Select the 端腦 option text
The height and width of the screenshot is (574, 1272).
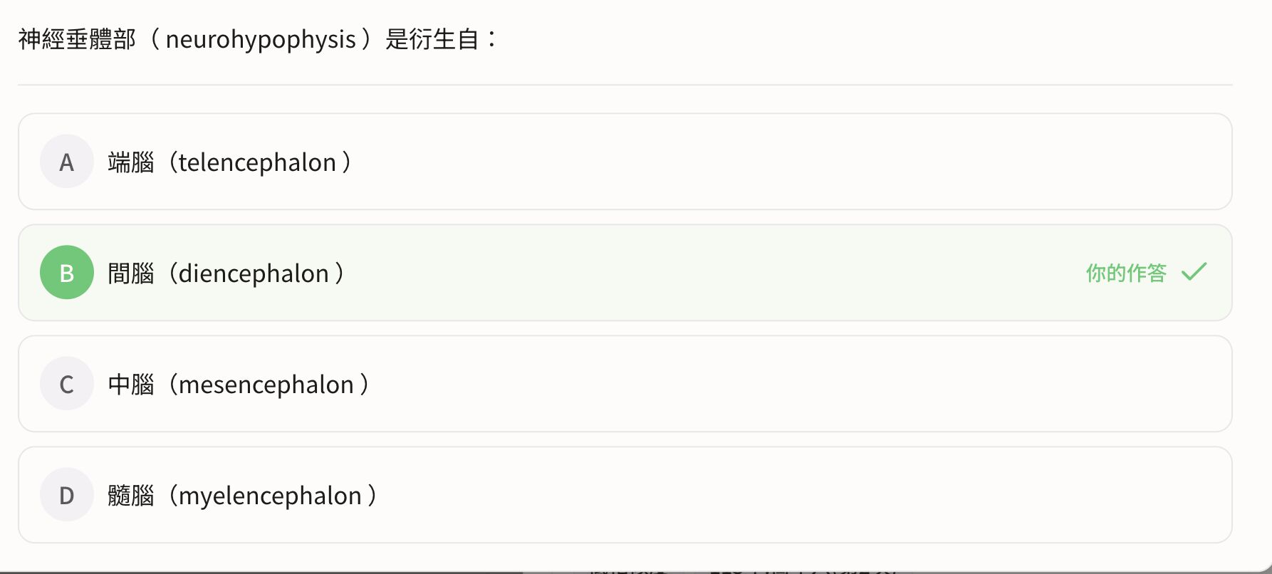point(131,162)
